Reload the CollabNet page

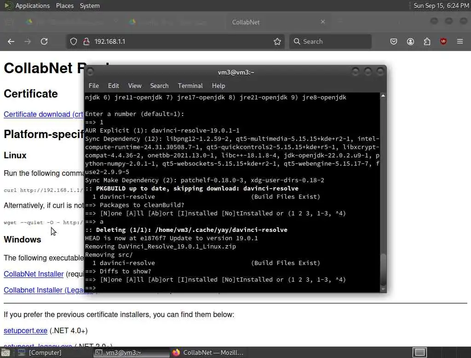pos(44,41)
